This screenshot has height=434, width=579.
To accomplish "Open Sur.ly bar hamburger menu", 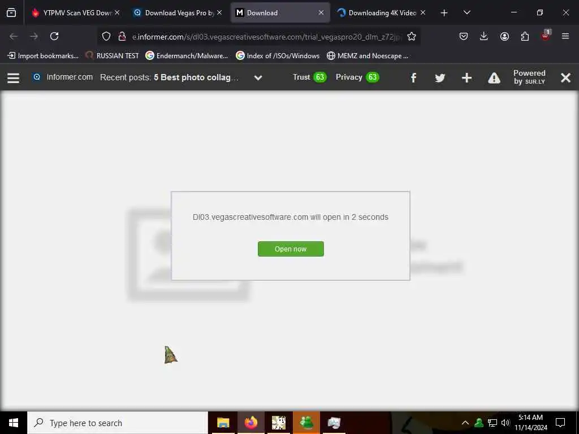I will click(x=14, y=77).
